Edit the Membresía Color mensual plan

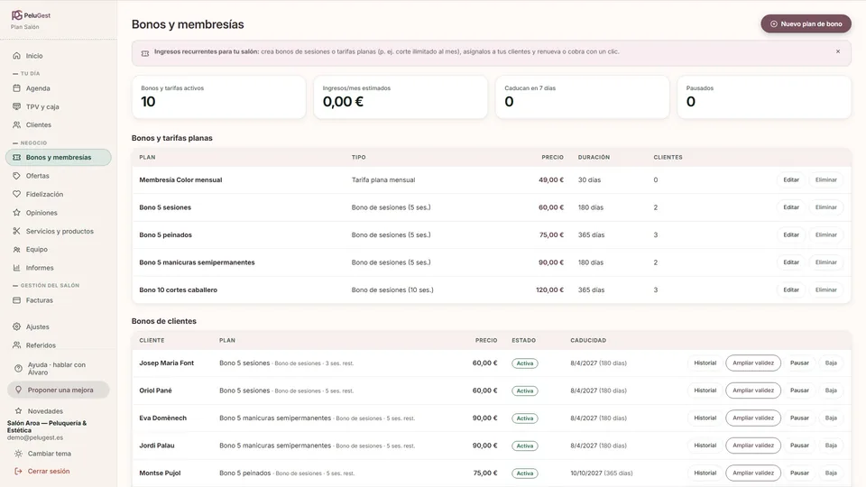click(791, 180)
